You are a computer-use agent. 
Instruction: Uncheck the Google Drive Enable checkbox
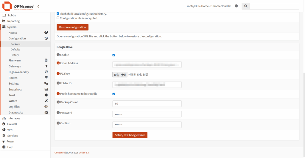click(114, 55)
